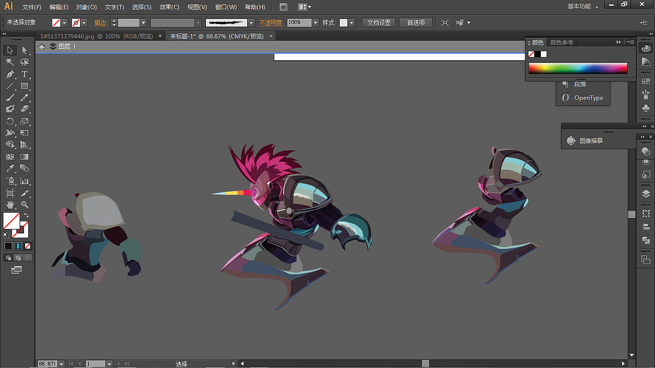
Task: Select the Hand tool
Action: (10, 204)
